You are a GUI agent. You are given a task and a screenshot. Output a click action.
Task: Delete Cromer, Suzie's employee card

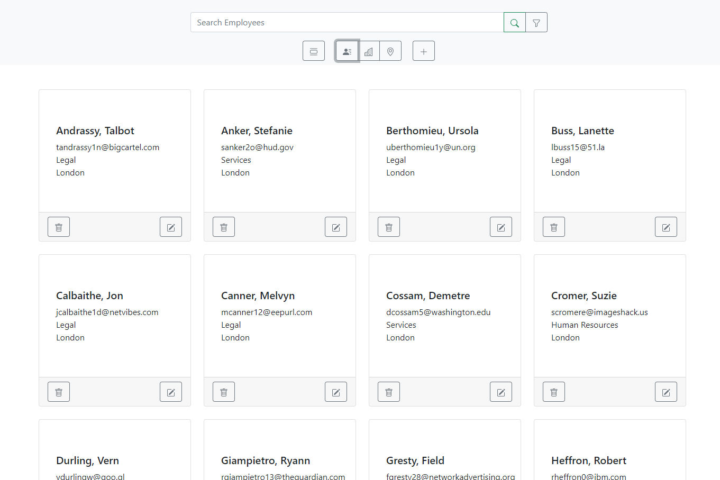click(553, 391)
